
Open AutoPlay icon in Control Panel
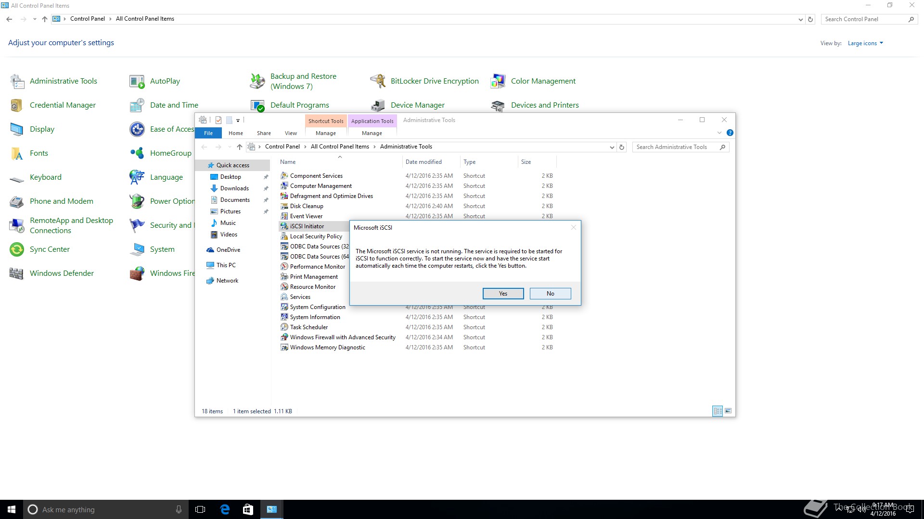[137, 81]
